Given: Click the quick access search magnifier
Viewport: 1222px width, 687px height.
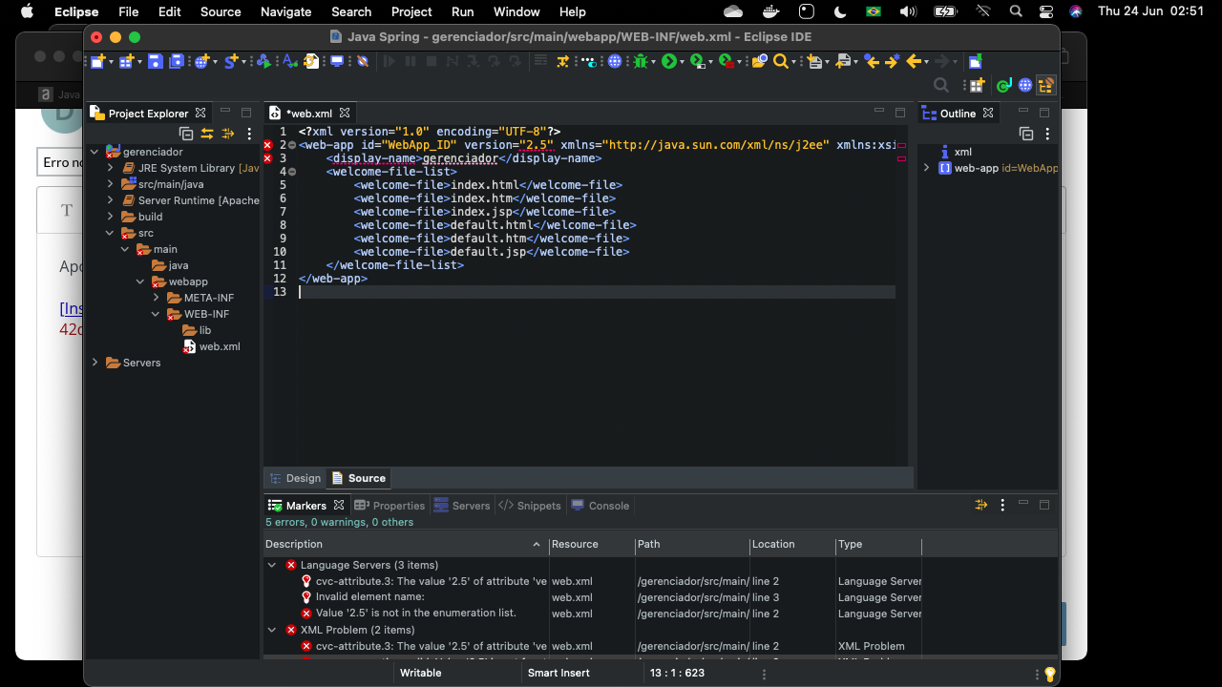Looking at the screenshot, I should click(941, 85).
